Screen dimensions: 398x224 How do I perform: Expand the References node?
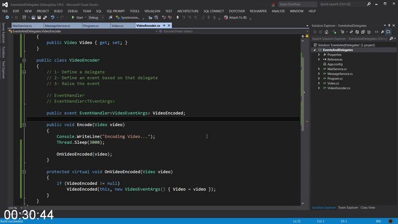[x=319, y=59]
